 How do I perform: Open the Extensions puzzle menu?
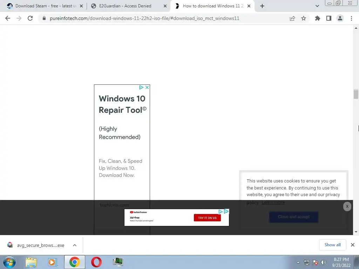318,18
